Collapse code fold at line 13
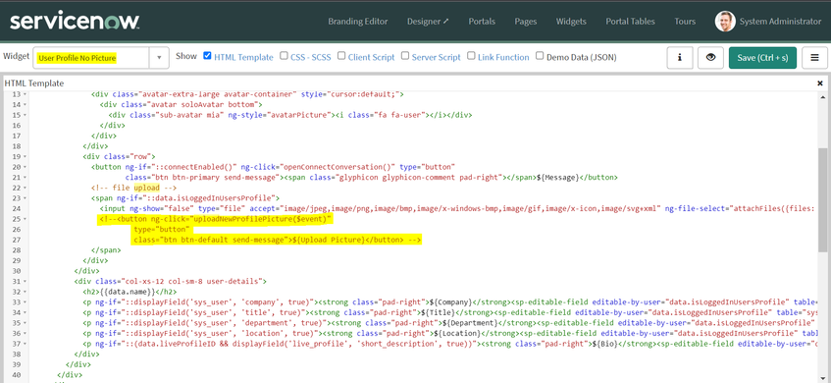The width and height of the screenshot is (831, 383). click(26, 94)
